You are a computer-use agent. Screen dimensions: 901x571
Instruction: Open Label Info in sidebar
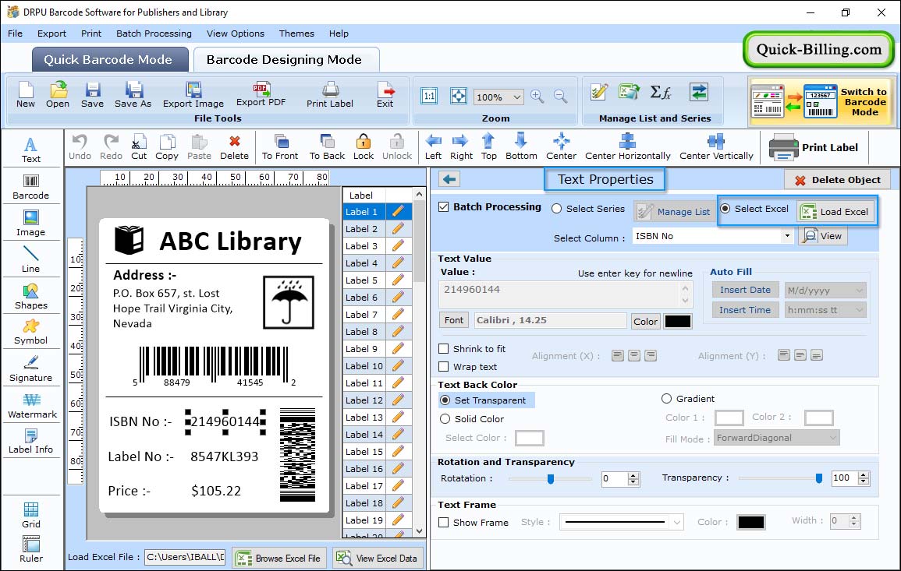[x=31, y=442]
